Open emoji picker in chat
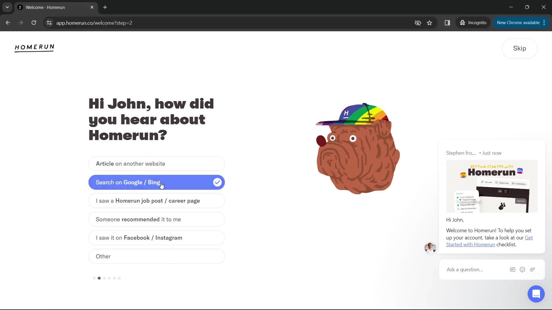The image size is (552, 310). pos(522,270)
